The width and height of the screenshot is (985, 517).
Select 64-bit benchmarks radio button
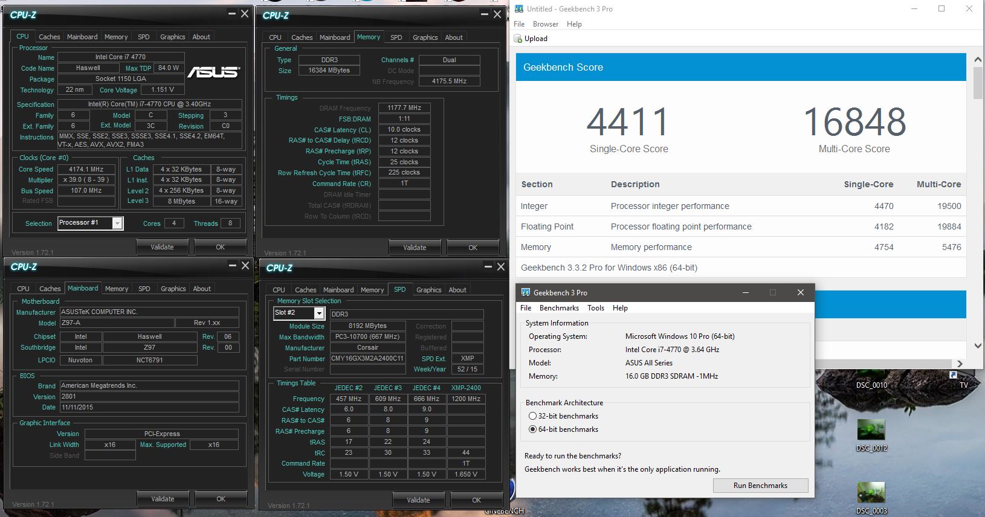pyautogui.click(x=532, y=429)
